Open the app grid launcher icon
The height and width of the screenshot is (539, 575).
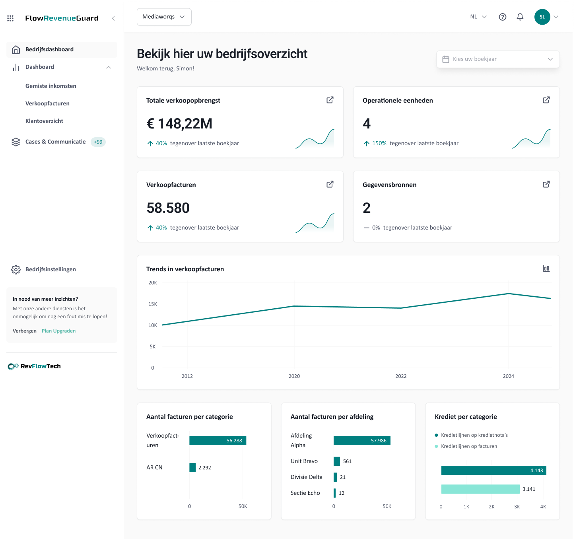(x=10, y=18)
